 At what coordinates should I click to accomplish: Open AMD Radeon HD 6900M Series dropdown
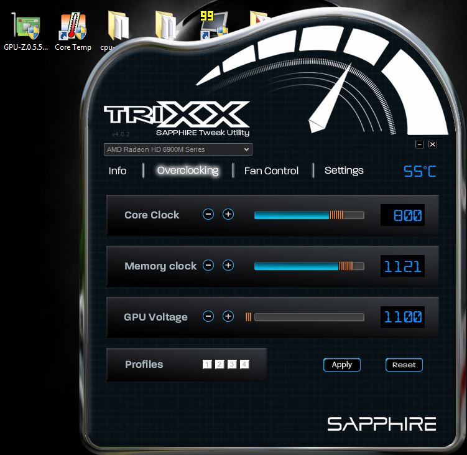(x=178, y=149)
